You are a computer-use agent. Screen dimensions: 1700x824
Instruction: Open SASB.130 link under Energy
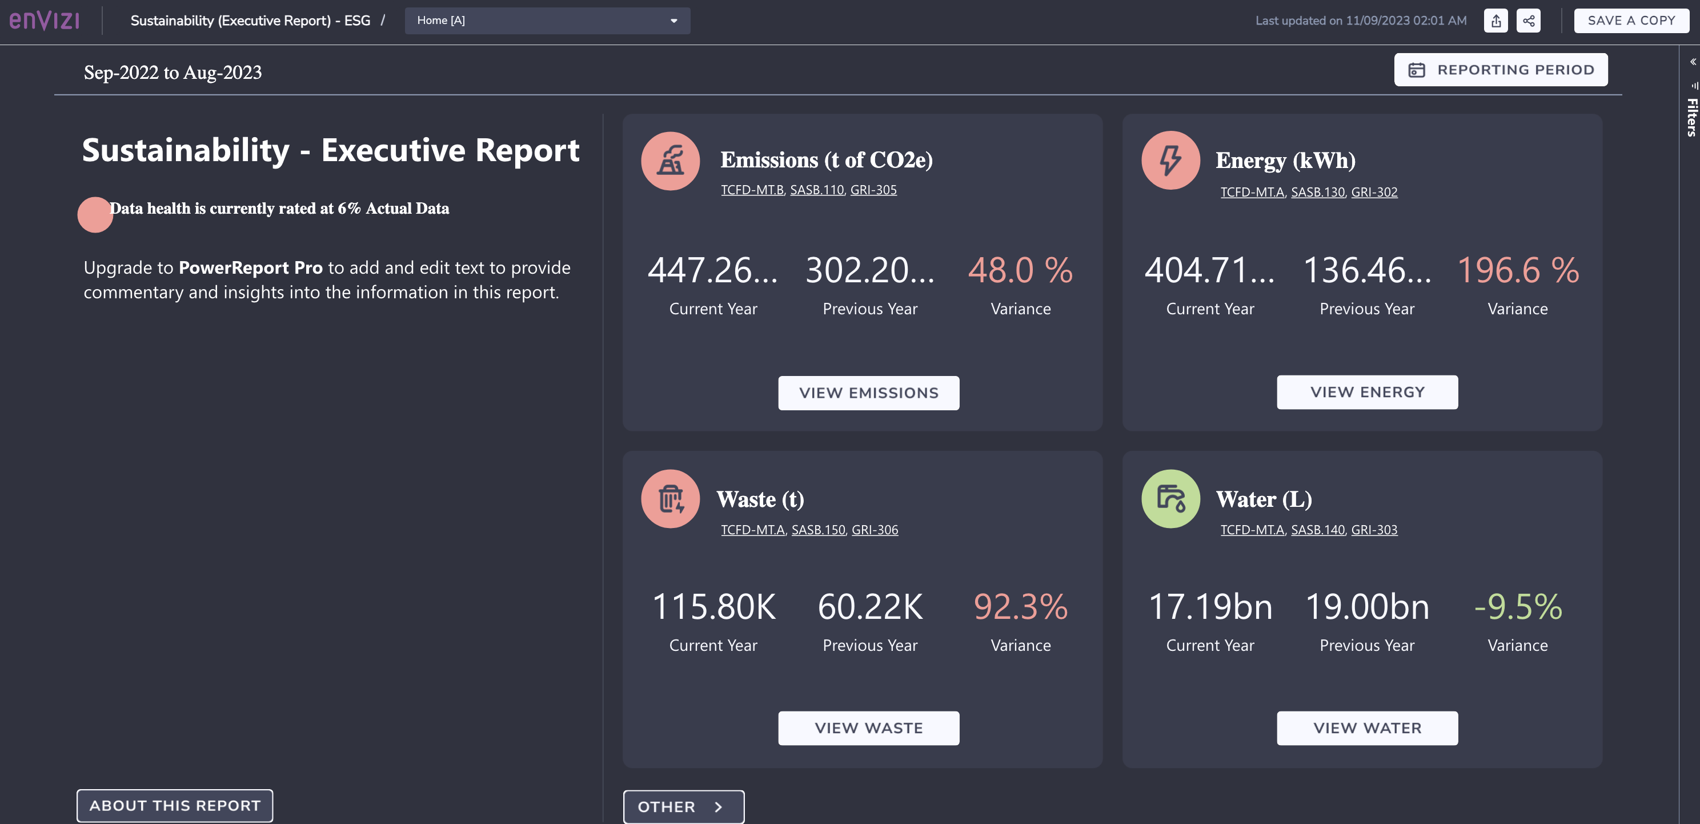(x=1317, y=192)
